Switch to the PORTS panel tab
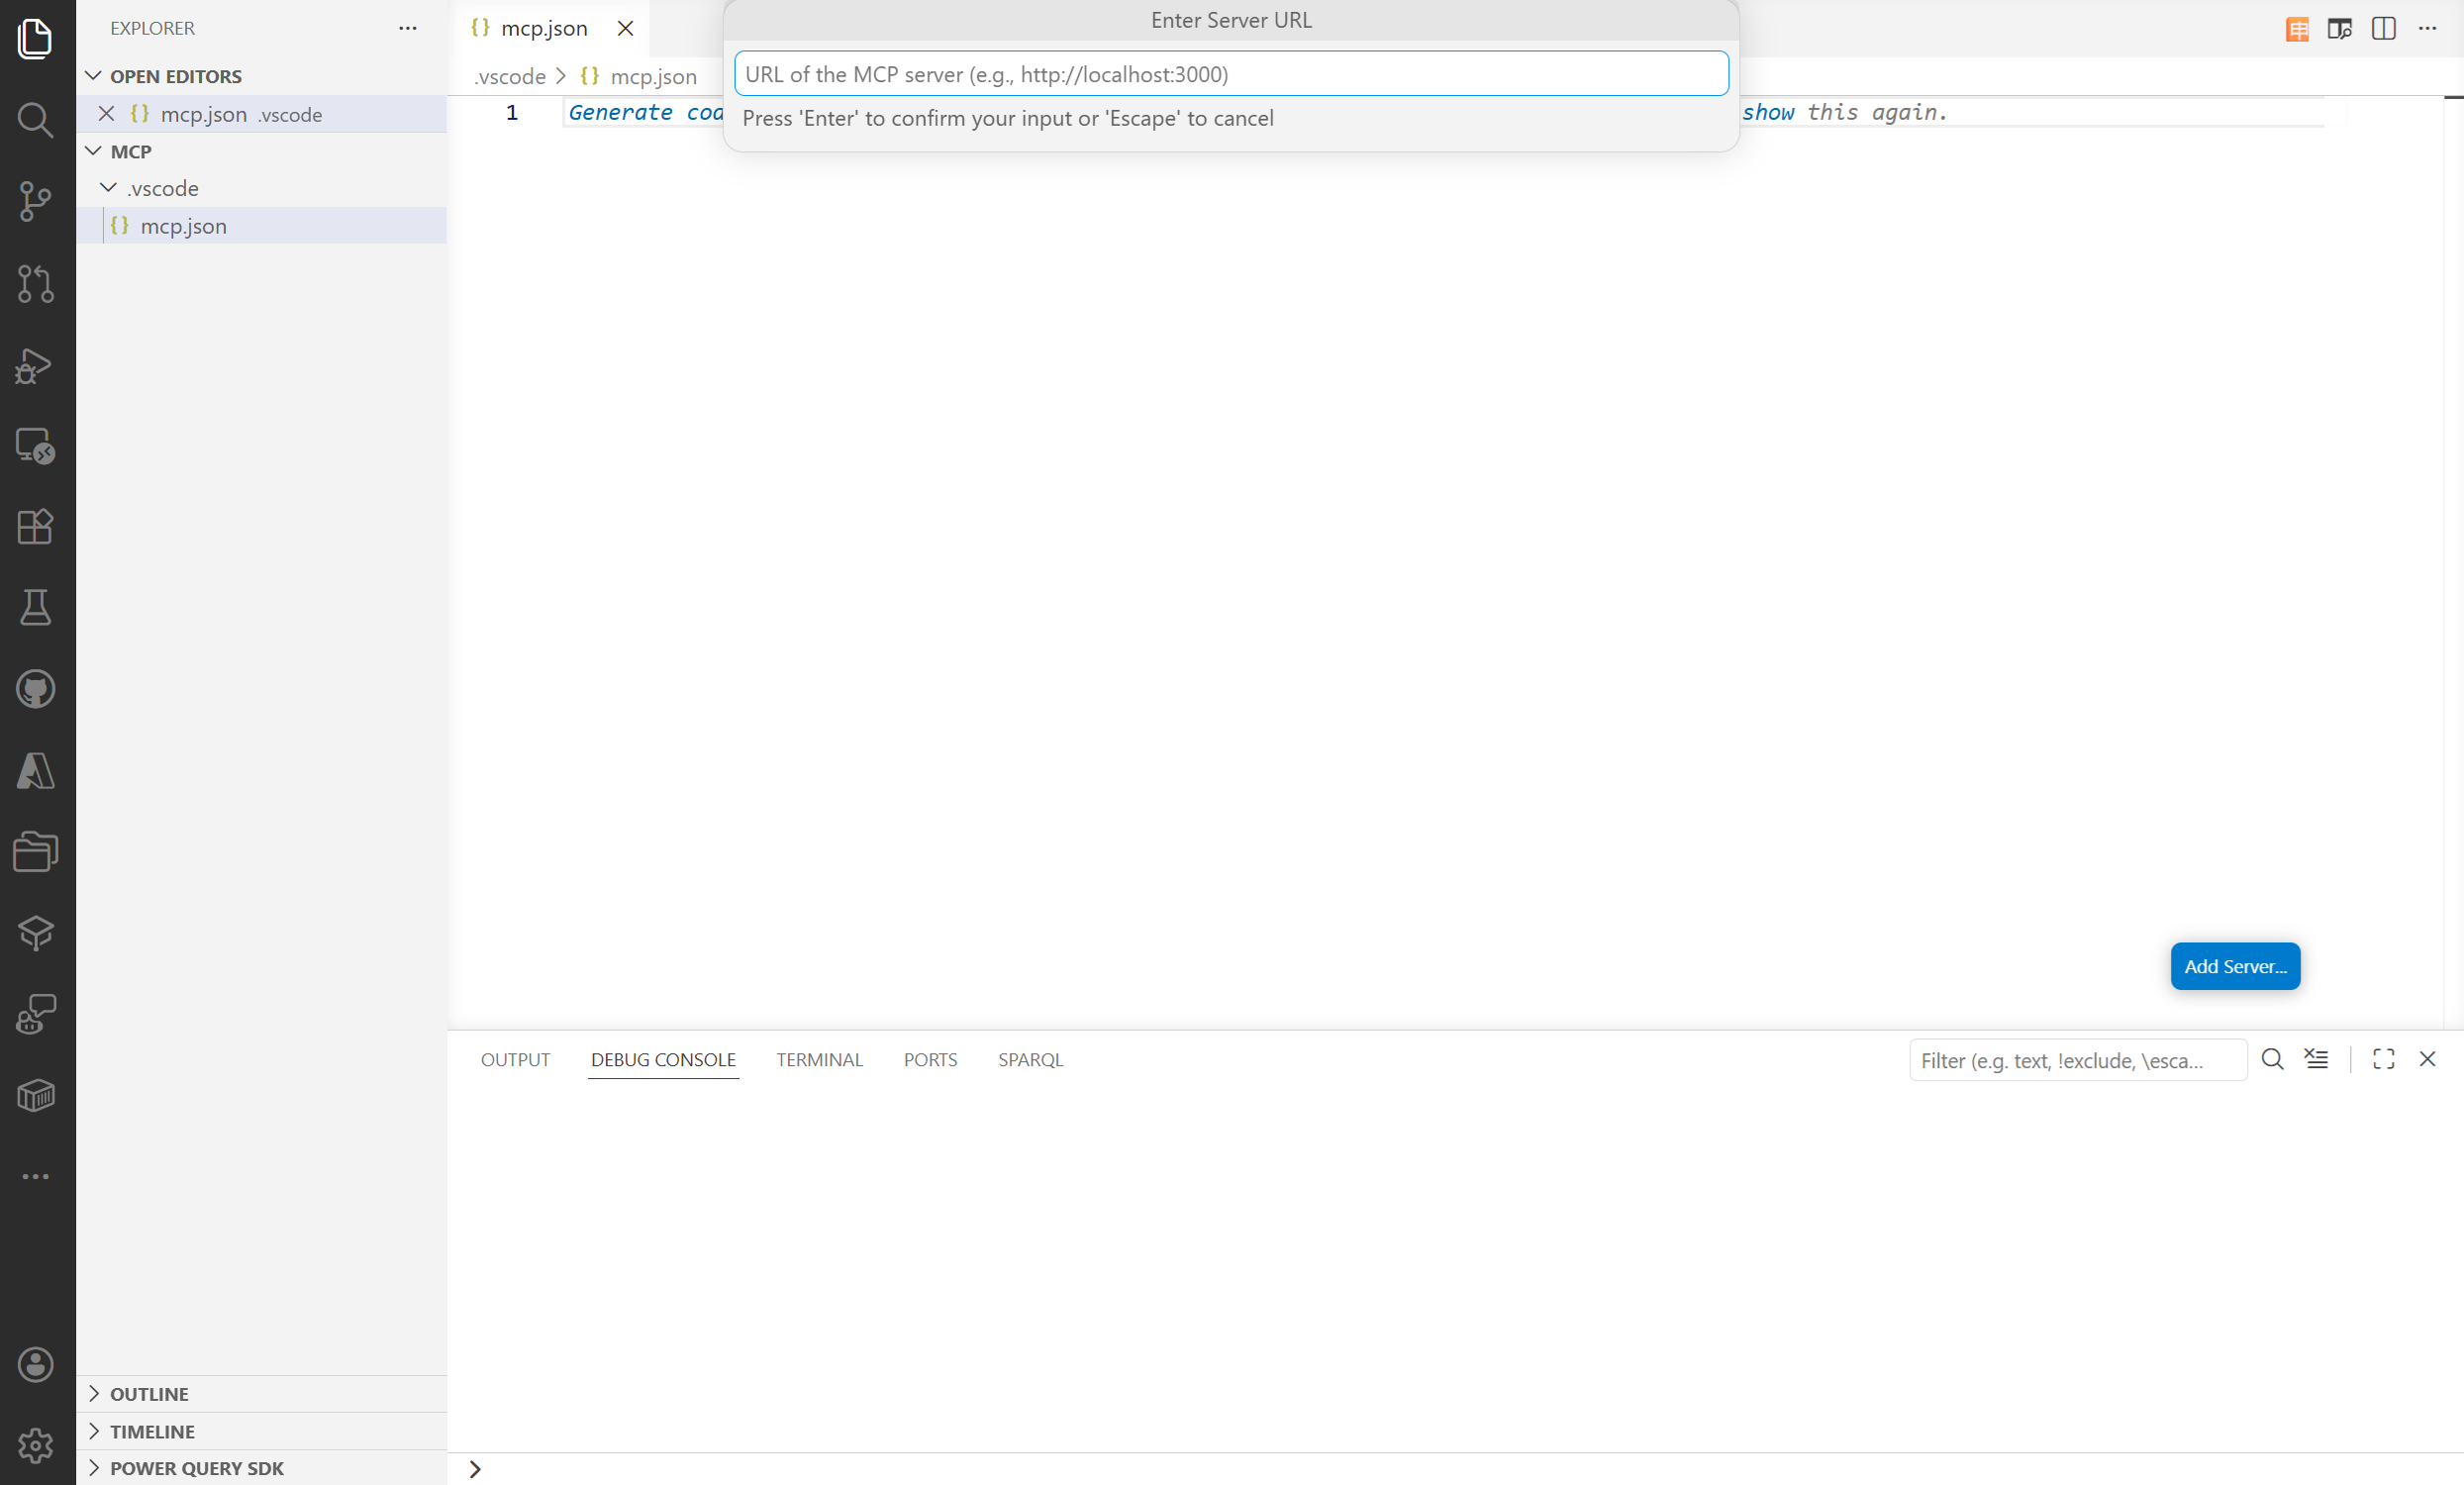Image resolution: width=2464 pixels, height=1485 pixels. (930, 1059)
